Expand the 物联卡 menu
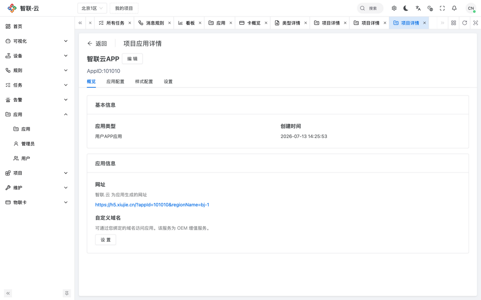Screen dimensions: 481x300 37,202
